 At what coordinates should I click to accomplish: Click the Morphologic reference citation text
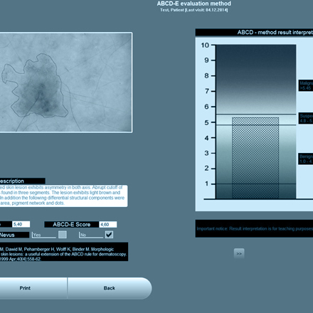click(x=63, y=252)
